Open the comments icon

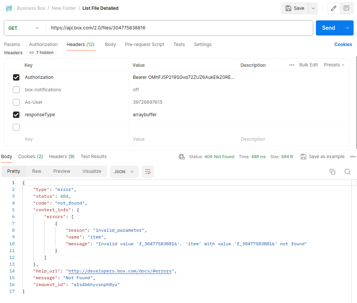click(x=346, y=8)
